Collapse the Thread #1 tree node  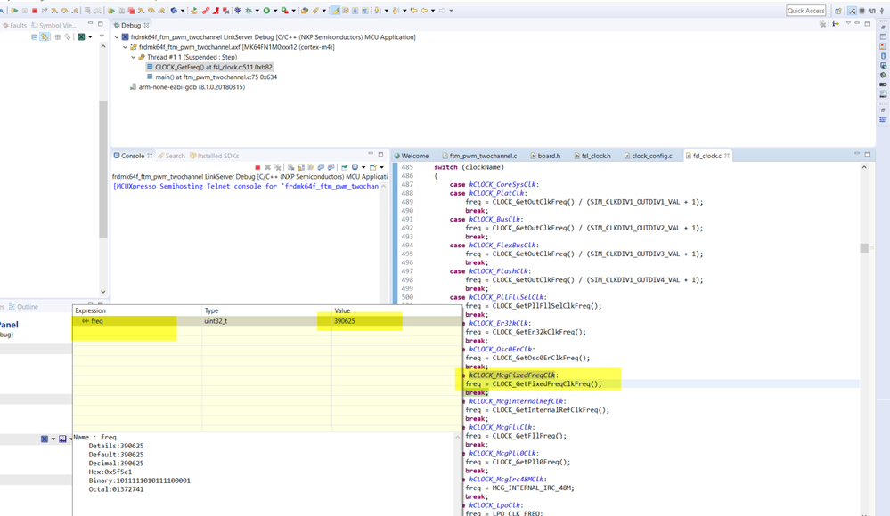134,57
